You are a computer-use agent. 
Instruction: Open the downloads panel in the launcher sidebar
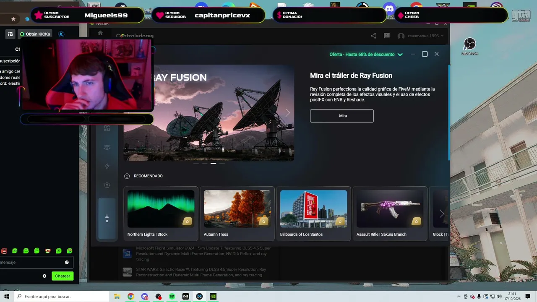coord(107,218)
